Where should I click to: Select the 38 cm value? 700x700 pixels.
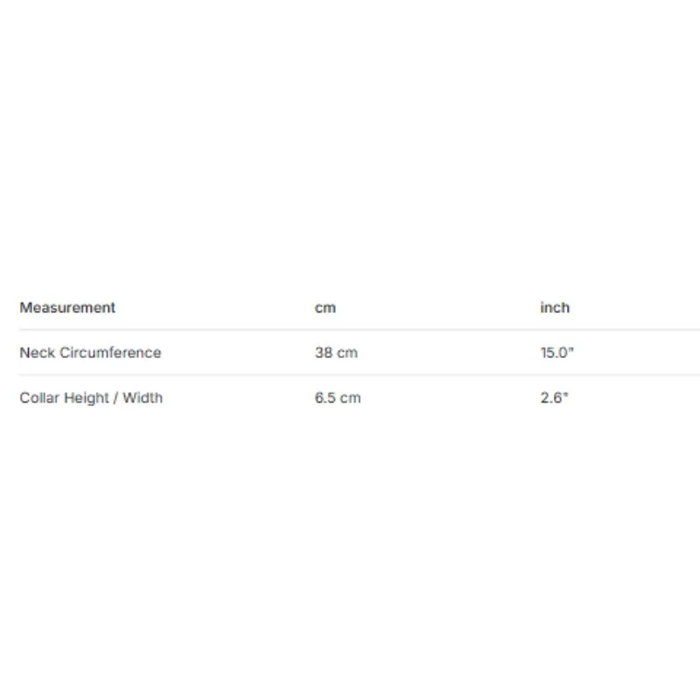coord(336,353)
